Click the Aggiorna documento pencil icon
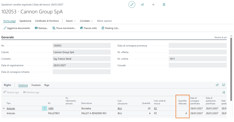The height and width of the screenshot is (122, 234). tap(5, 28)
